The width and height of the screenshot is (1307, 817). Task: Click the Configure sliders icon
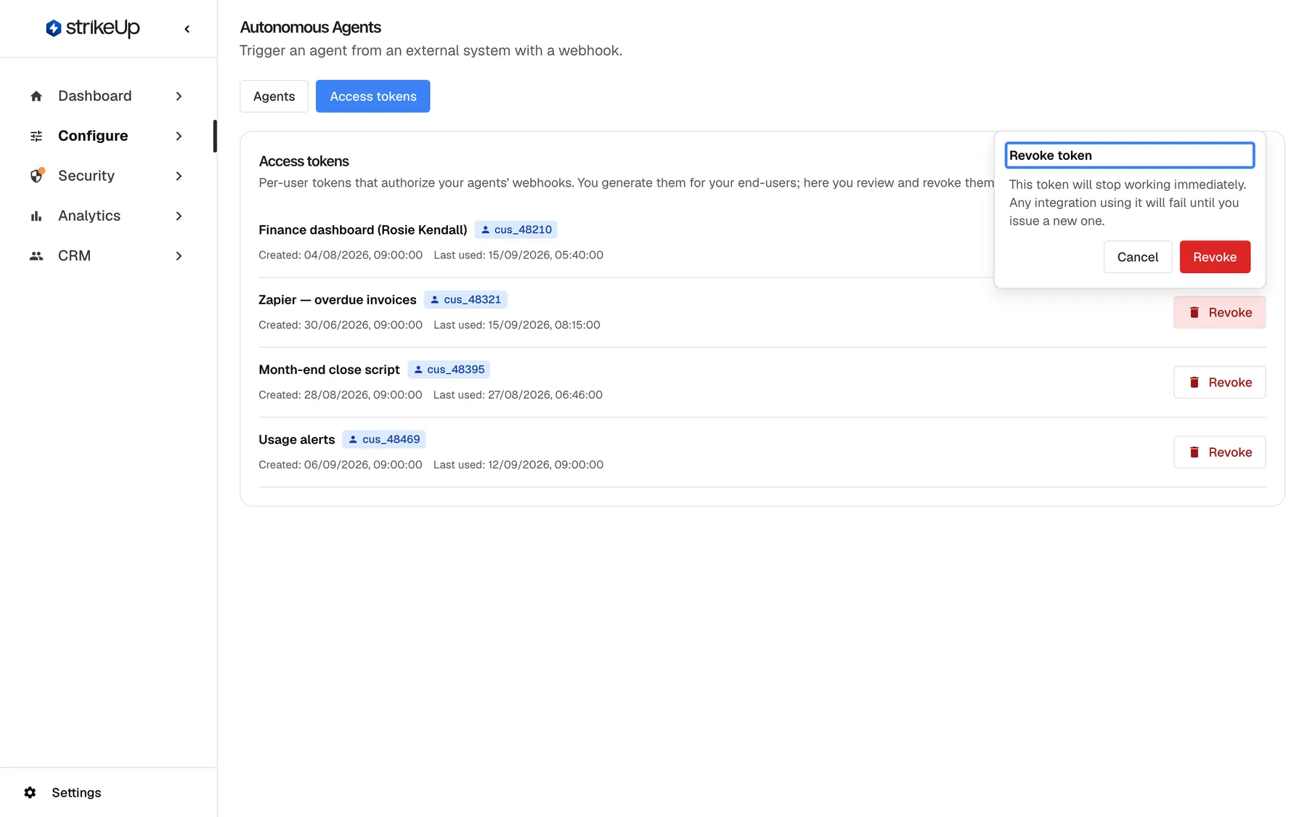tap(36, 136)
